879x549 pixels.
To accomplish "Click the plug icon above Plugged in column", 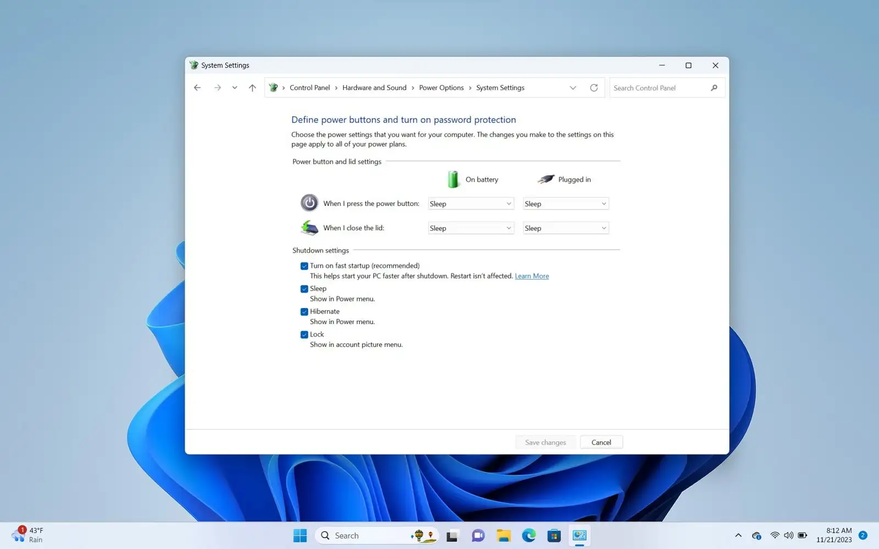I will point(545,179).
